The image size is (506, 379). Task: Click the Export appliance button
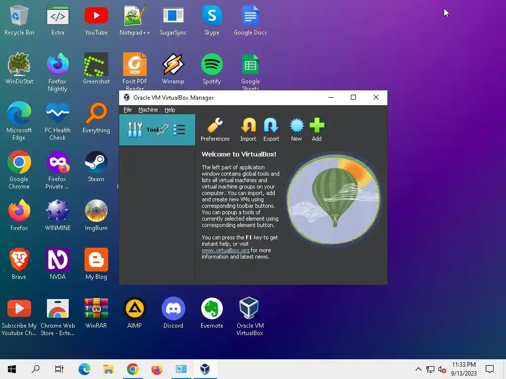(271, 130)
